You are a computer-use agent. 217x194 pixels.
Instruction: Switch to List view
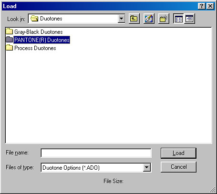(178, 19)
